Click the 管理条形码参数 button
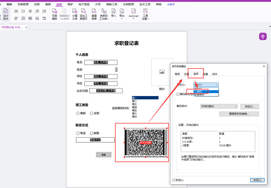Image resolution: width=271 pixels, height=188 pixels. click(239, 114)
